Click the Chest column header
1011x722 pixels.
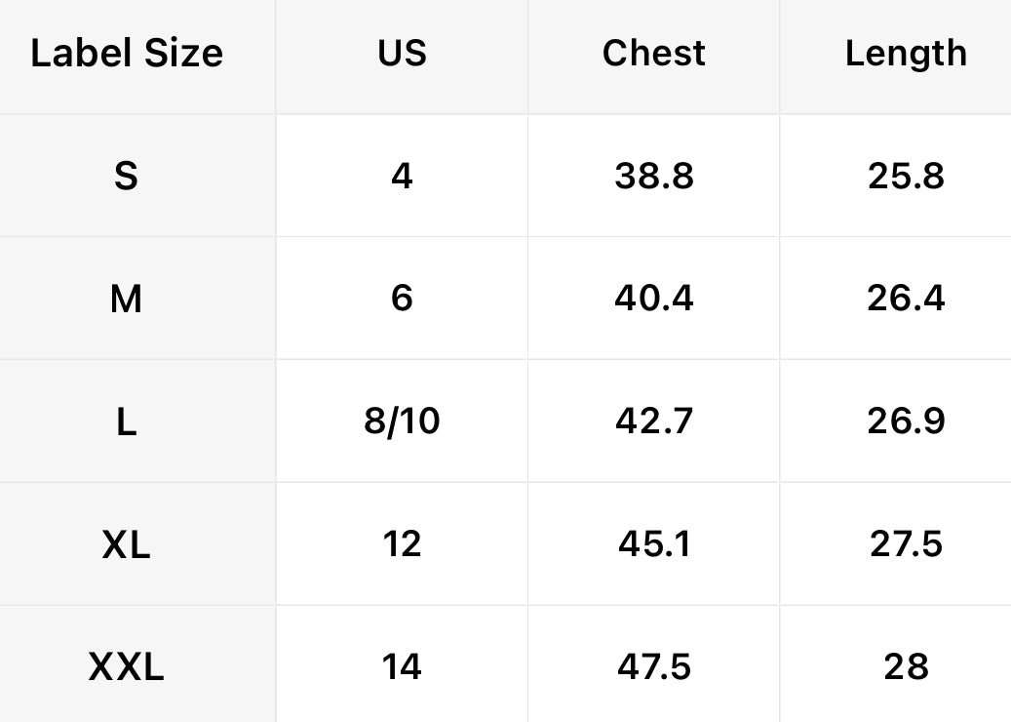(x=653, y=54)
